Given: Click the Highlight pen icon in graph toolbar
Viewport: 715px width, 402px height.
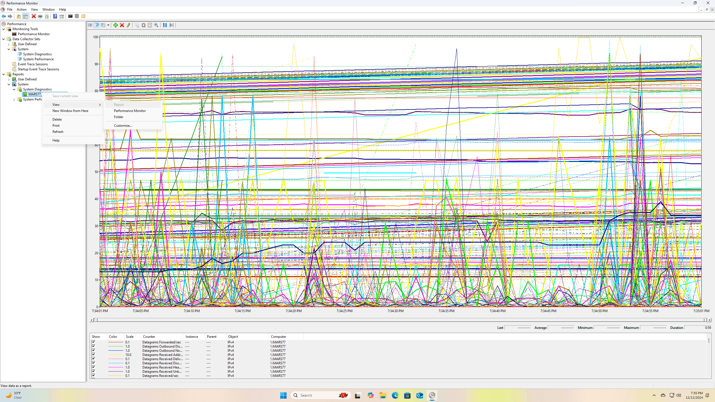Looking at the screenshot, I should click(128, 25).
